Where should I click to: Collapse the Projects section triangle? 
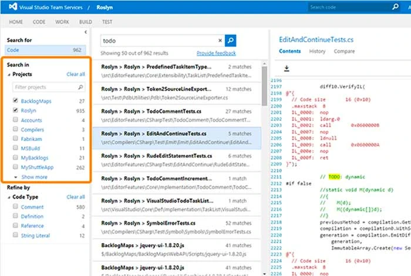click(9, 75)
